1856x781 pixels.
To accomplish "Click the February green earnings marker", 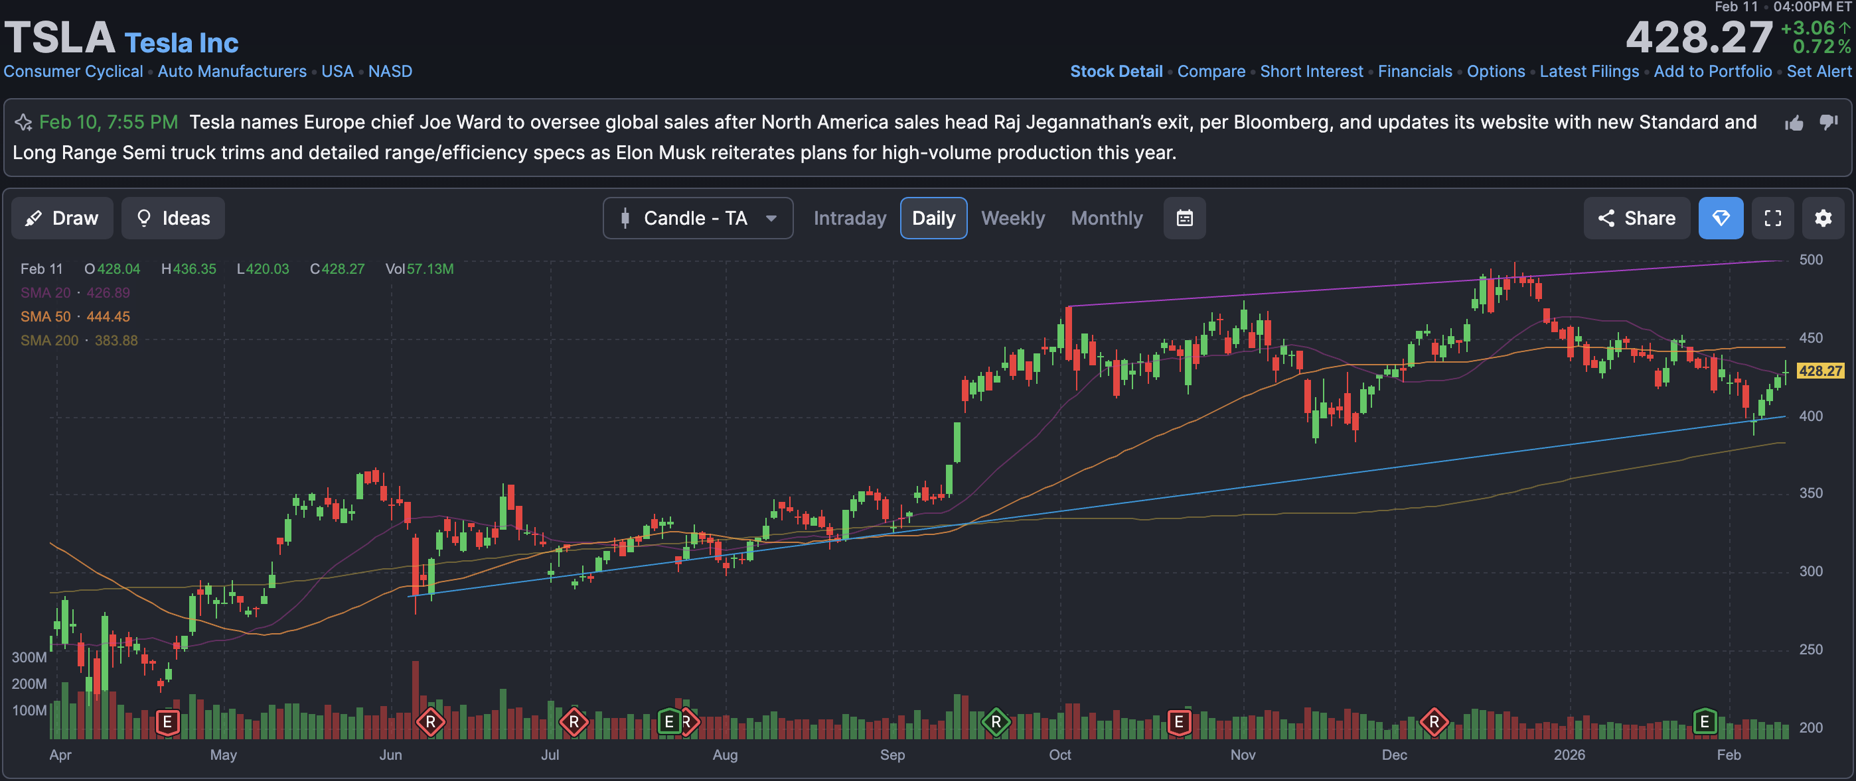I will [1704, 721].
